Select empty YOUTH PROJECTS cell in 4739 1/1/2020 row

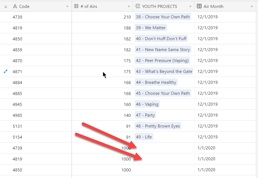[x=164, y=148]
